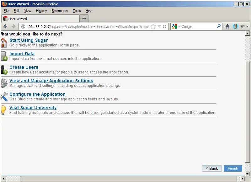Click the horizontal scrollbar left arrow
This screenshot has height=182, width=251.
[3, 179]
